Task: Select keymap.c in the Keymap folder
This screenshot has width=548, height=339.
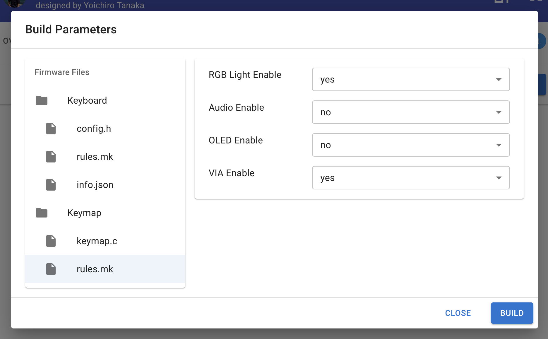Action: click(x=97, y=241)
